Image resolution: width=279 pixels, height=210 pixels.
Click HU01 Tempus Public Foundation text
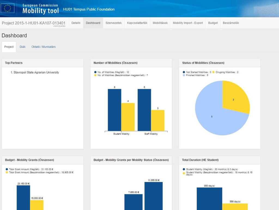89,10
